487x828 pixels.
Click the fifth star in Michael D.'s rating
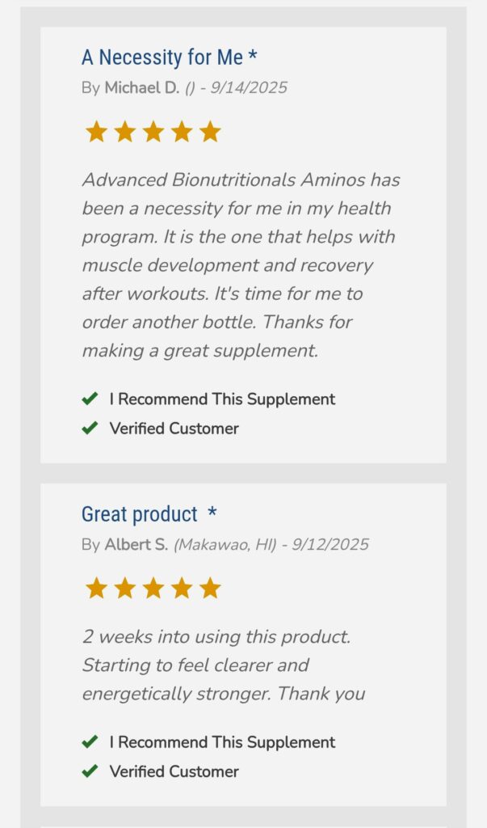[x=210, y=132]
